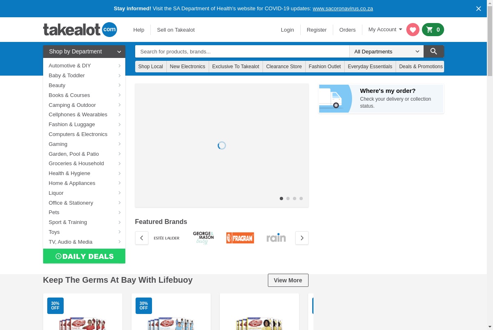Open Fragram featured brand logo

(x=240, y=238)
